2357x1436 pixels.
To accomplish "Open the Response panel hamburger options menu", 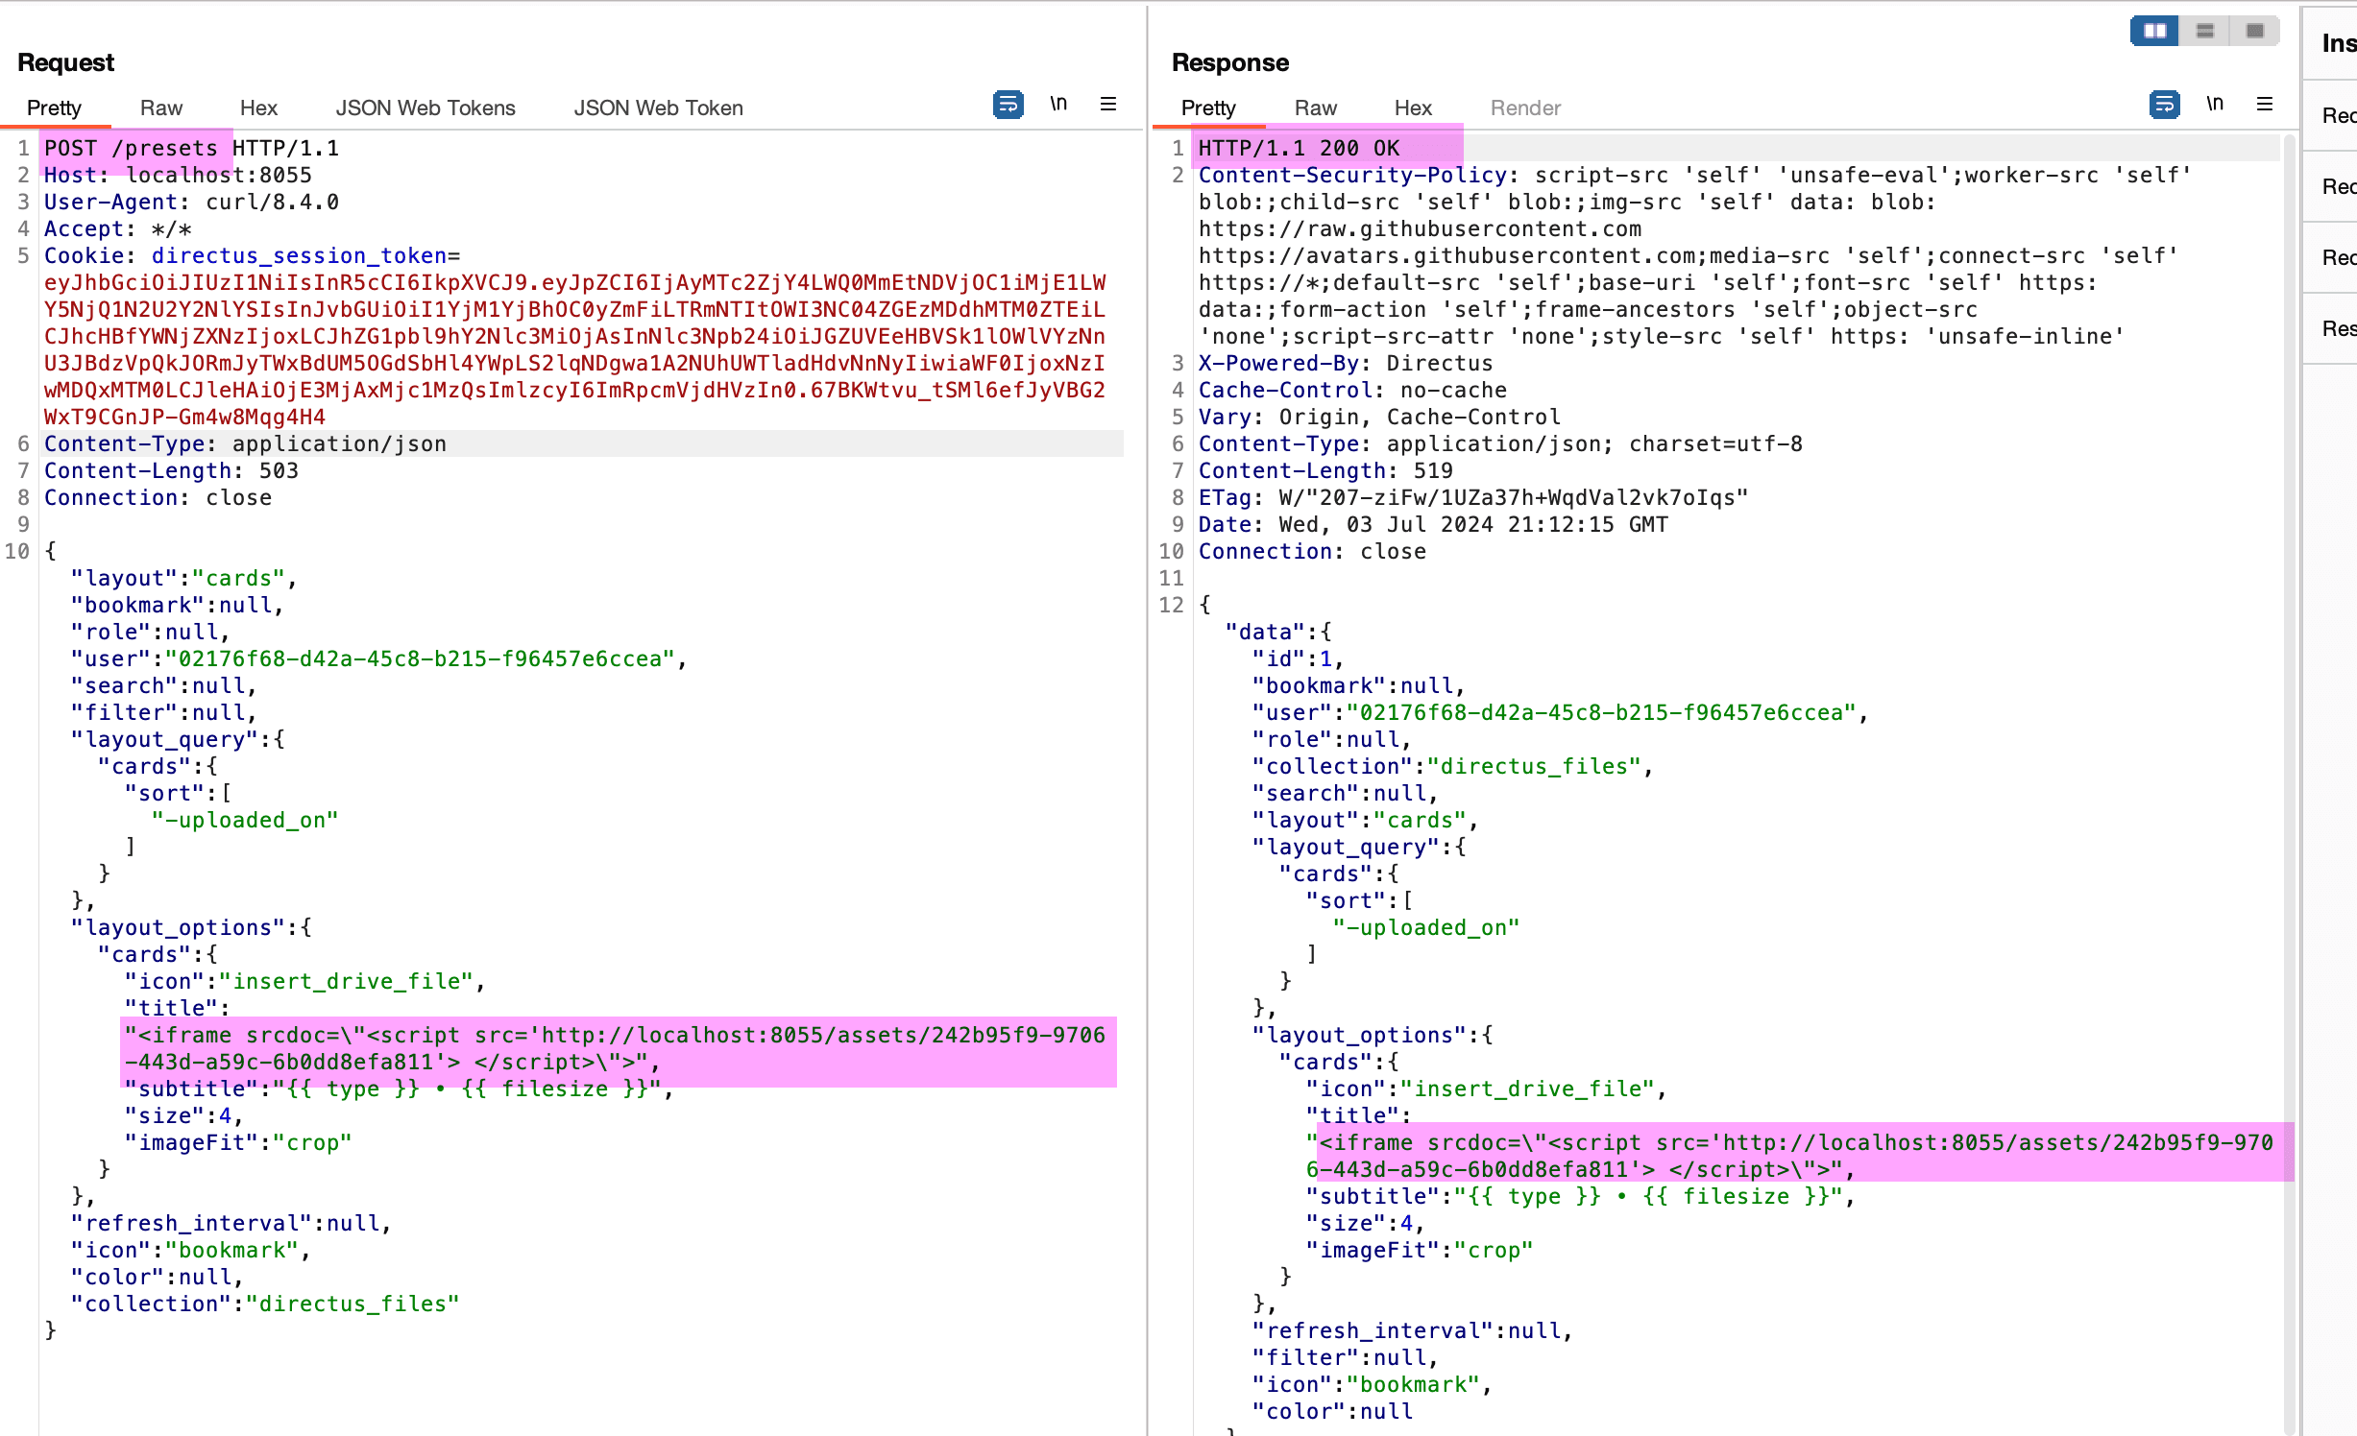I will (2265, 104).
